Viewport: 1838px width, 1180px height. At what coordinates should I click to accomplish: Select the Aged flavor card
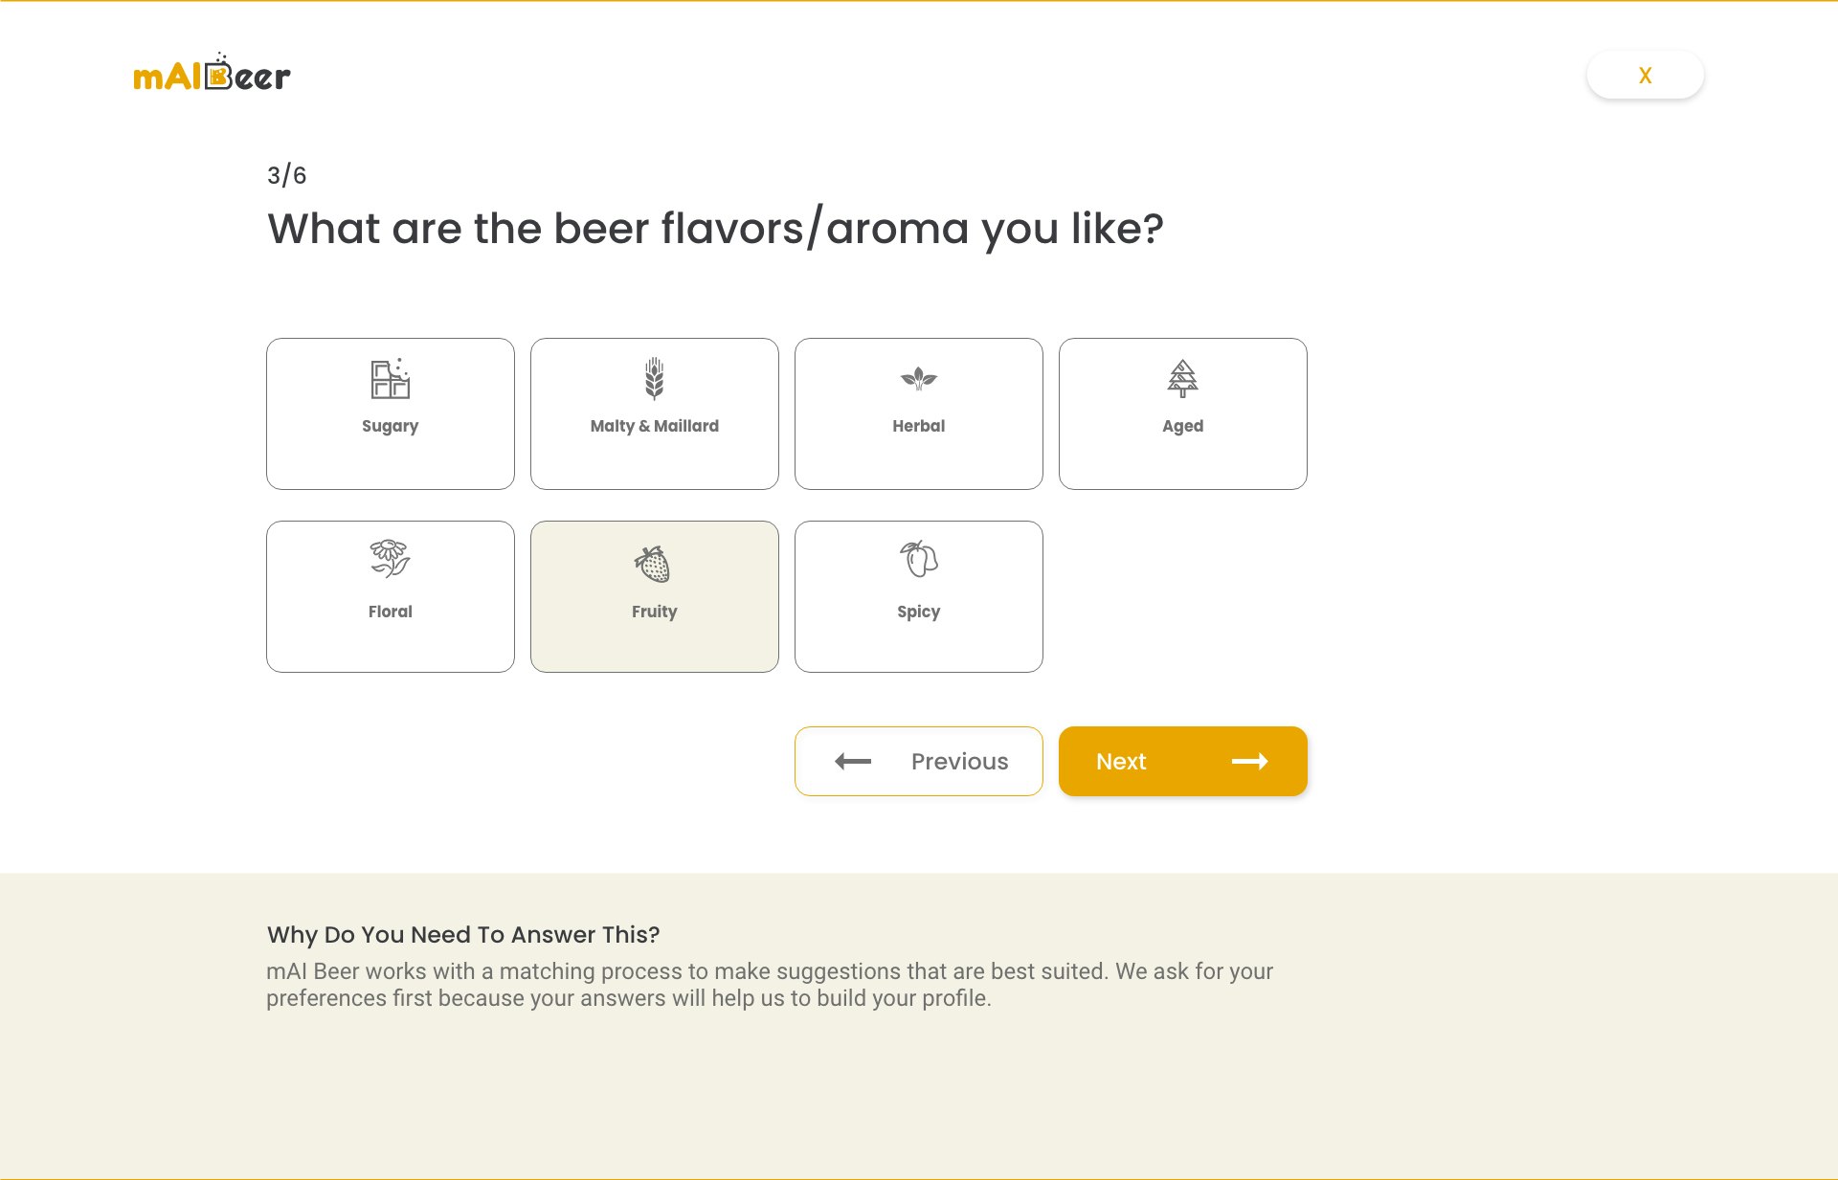1182,413
